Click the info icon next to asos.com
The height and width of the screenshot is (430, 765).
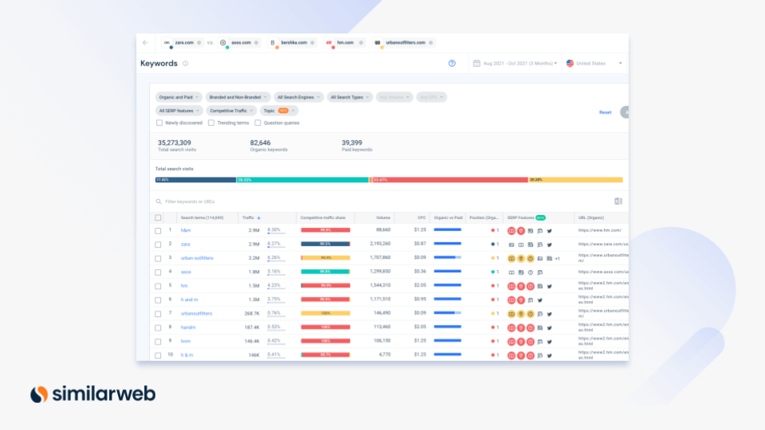click(256, 43)
